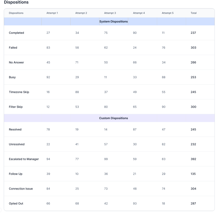
Task: Select the Failed disposition row label
Action: point(13,48)
